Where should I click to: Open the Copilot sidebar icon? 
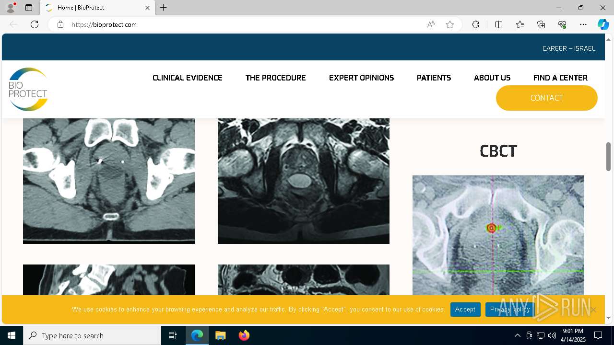pos(603,24)
